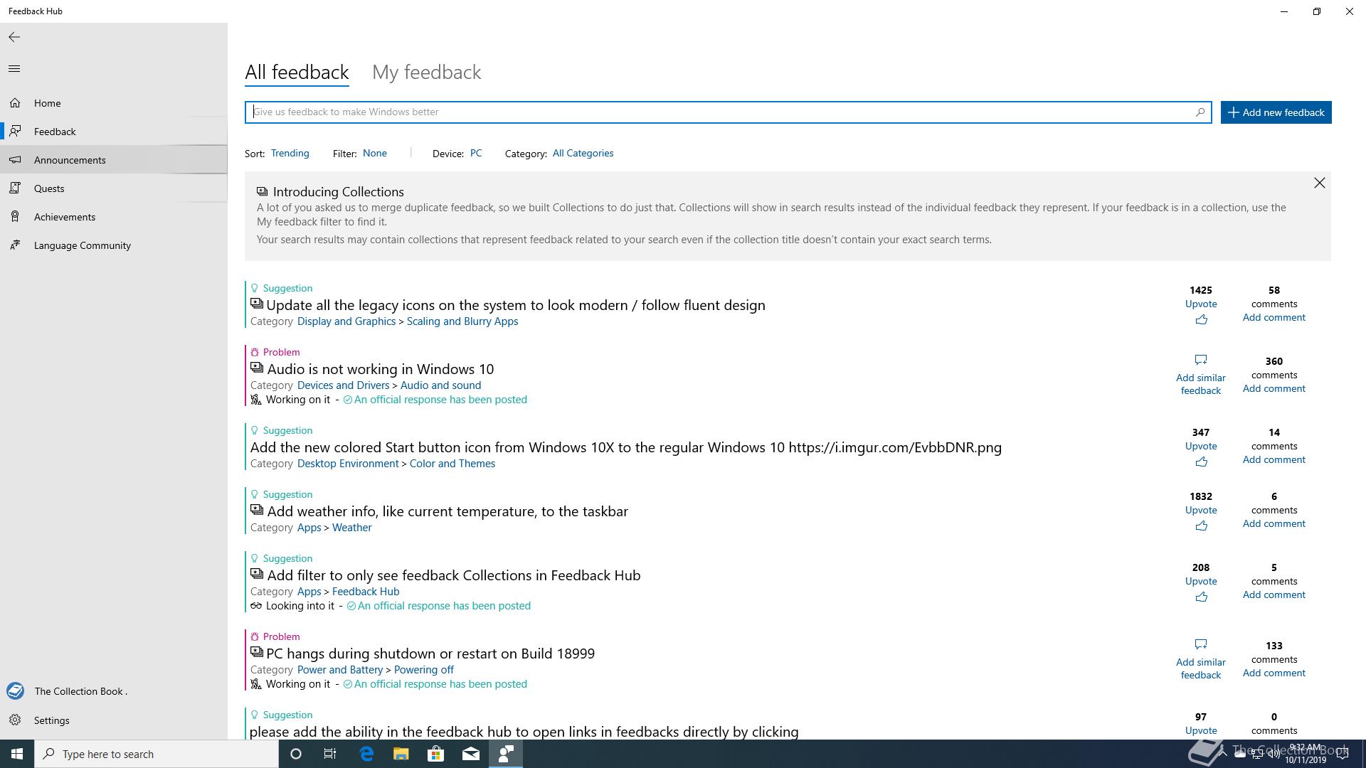Open the Weather category link

point(351,528)
